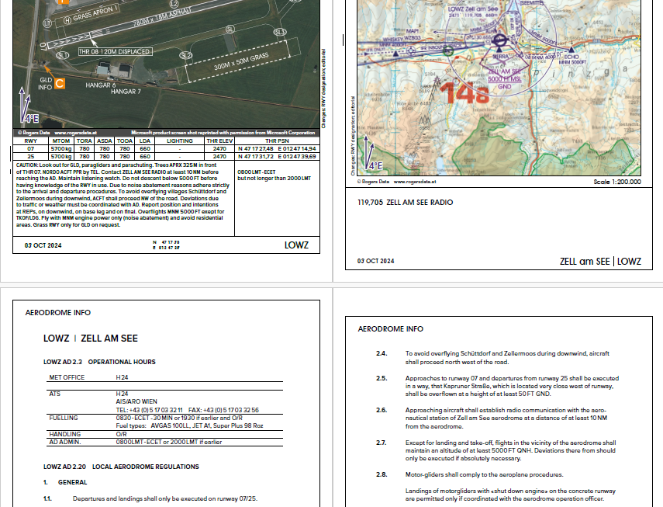Click the orange C marker beside GLD INFO
Screen dimensions: 663x507
coord(60,83)
